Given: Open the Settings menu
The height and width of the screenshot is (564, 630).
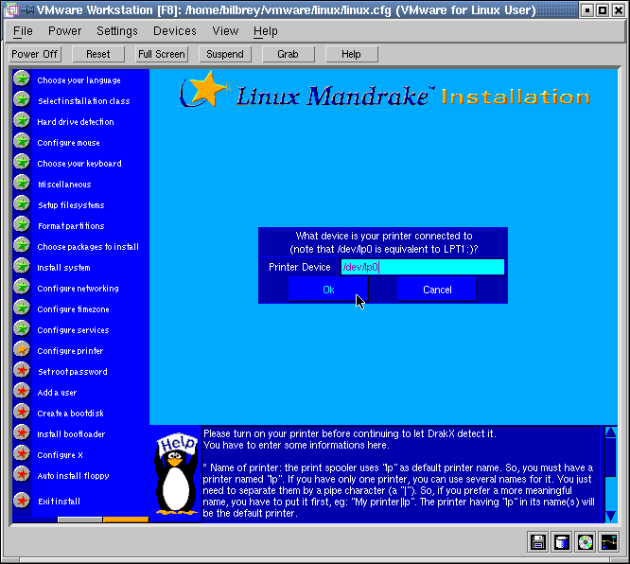Looking at the screenshot, I should [x=117, y=31].
